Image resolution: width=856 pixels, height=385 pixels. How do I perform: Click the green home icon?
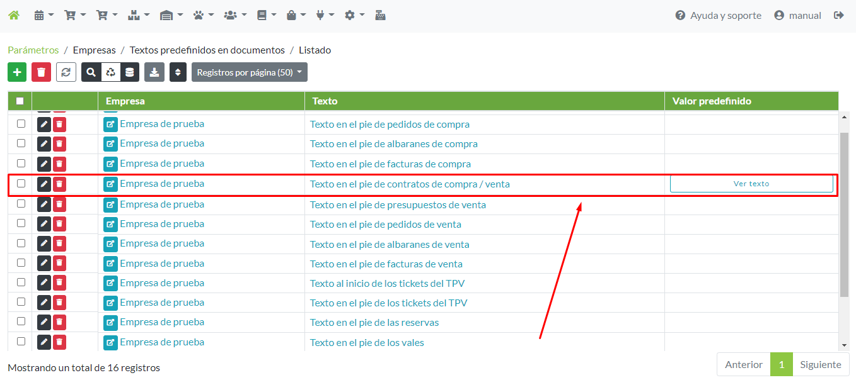[x=14, y=15]
